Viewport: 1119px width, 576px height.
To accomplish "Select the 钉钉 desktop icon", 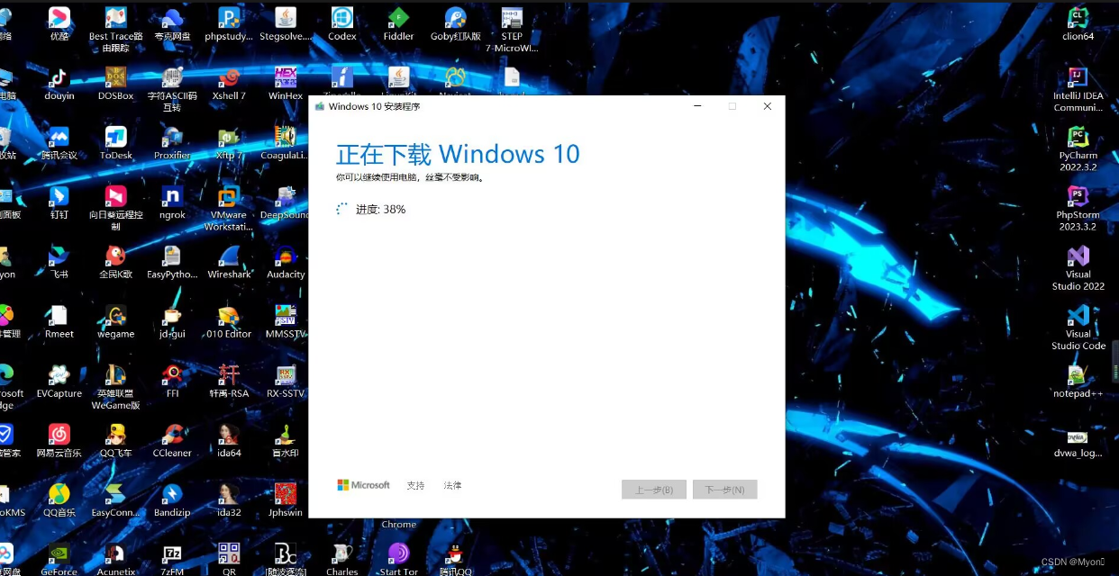I will click(x=59, y=202).
